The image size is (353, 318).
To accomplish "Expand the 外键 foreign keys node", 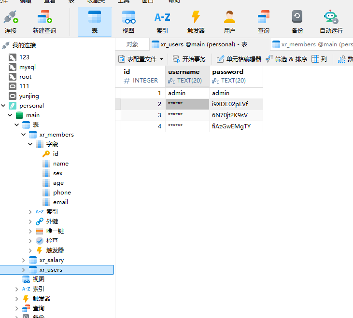I will [x=30, y=221].
